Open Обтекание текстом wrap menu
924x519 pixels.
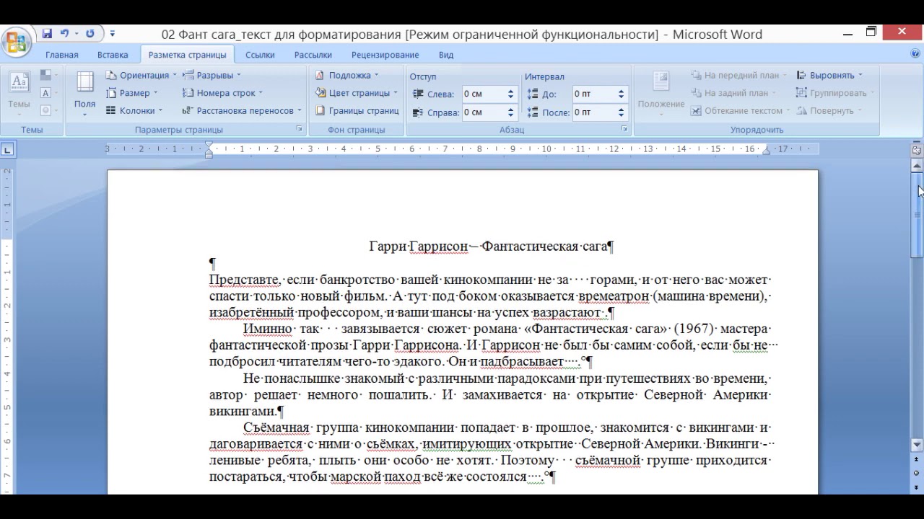740,110
